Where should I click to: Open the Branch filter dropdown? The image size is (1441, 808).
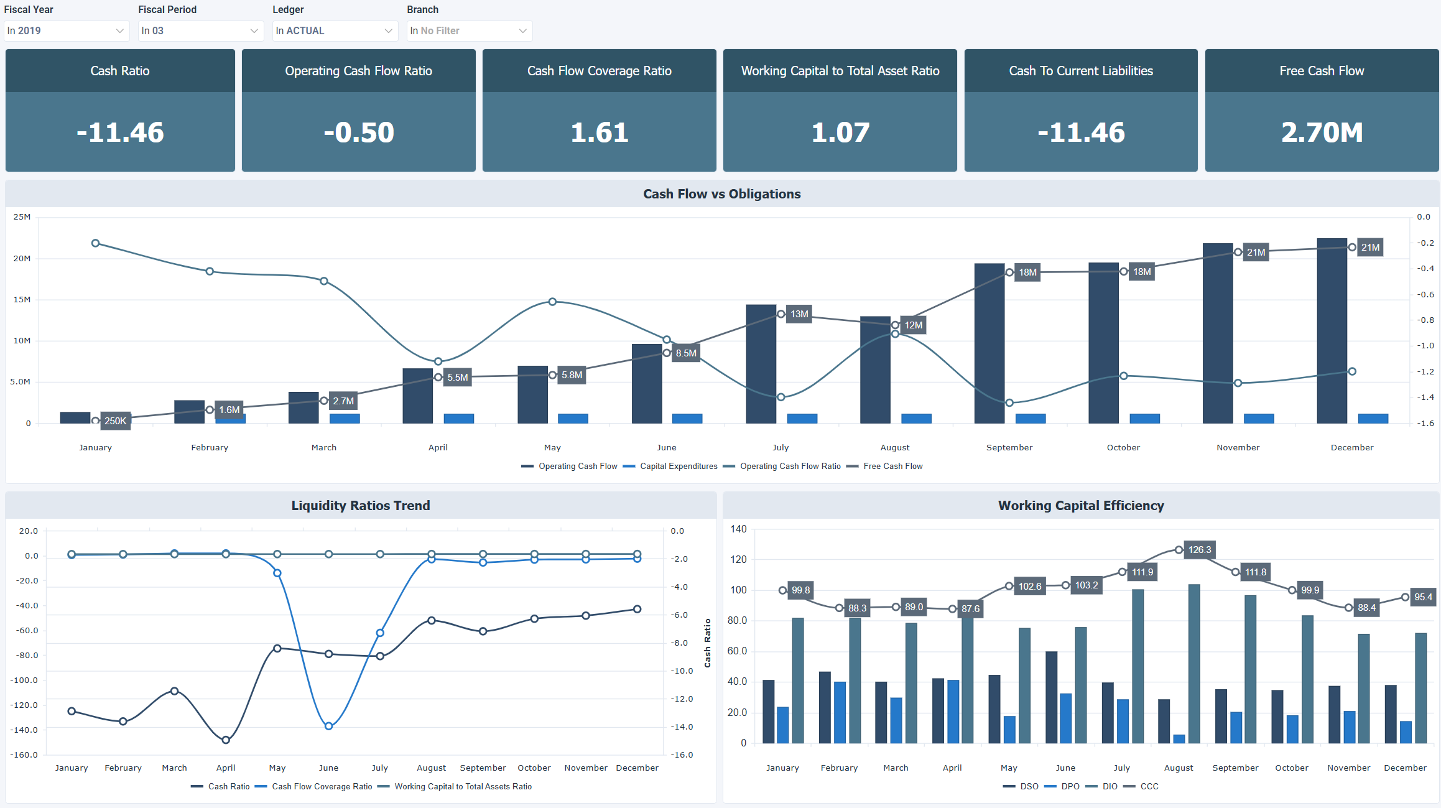[x=469, y=30]
